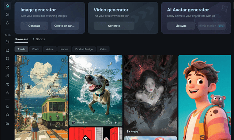Open three-dots menu on Poppy's artwork
This screenshot has height=140, width=234.
(x=172, y=131)
